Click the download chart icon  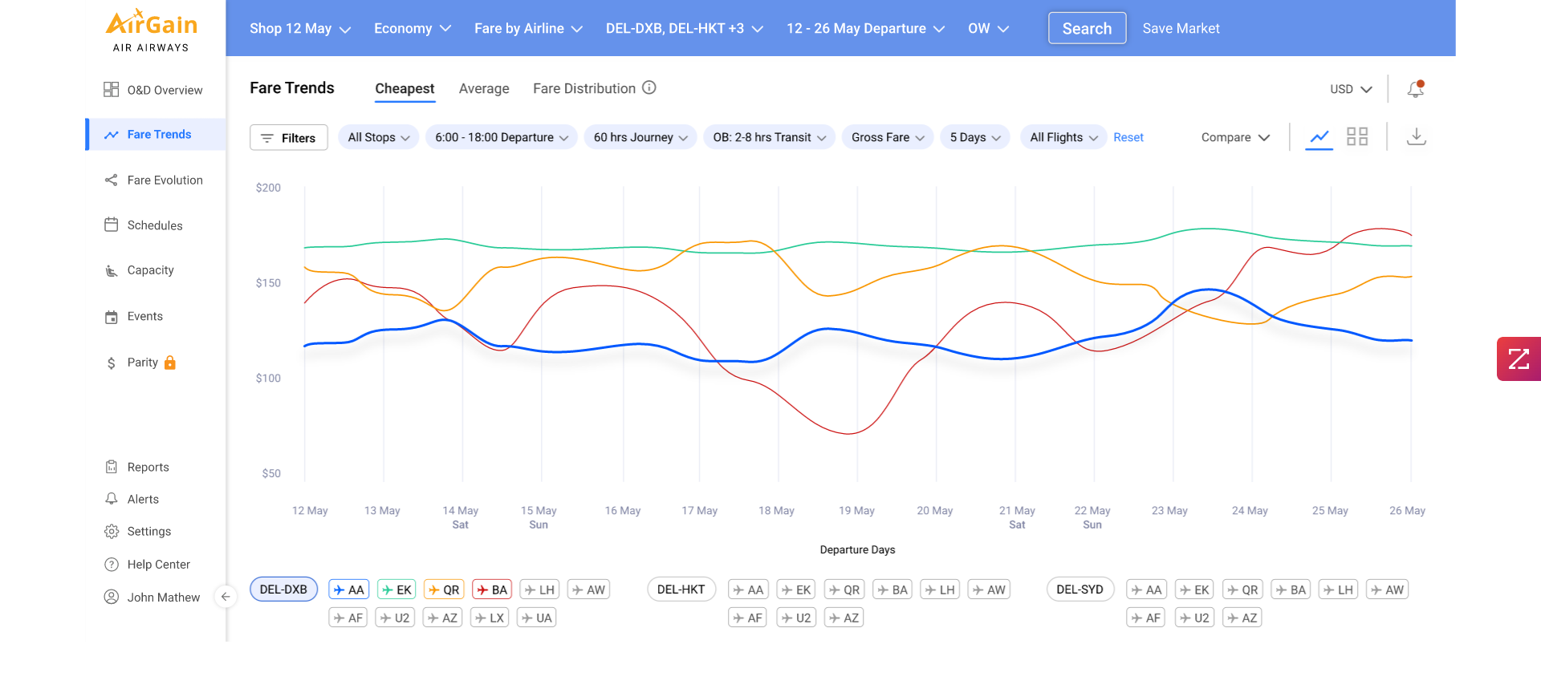pos(1416,137)
